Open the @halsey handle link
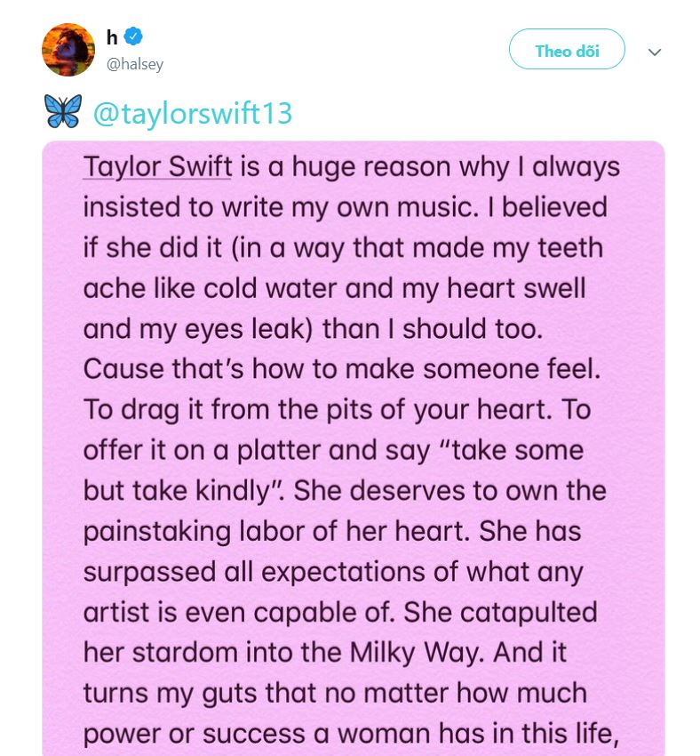The width and height of the screenshot is (700, 756). point(135,64)
